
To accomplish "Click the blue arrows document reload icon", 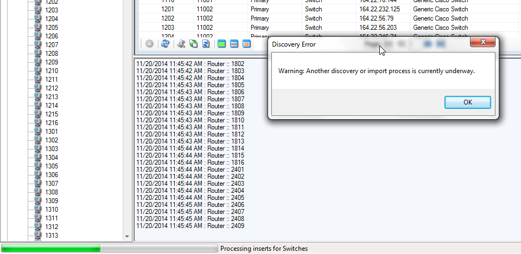I will pos(206,44).
